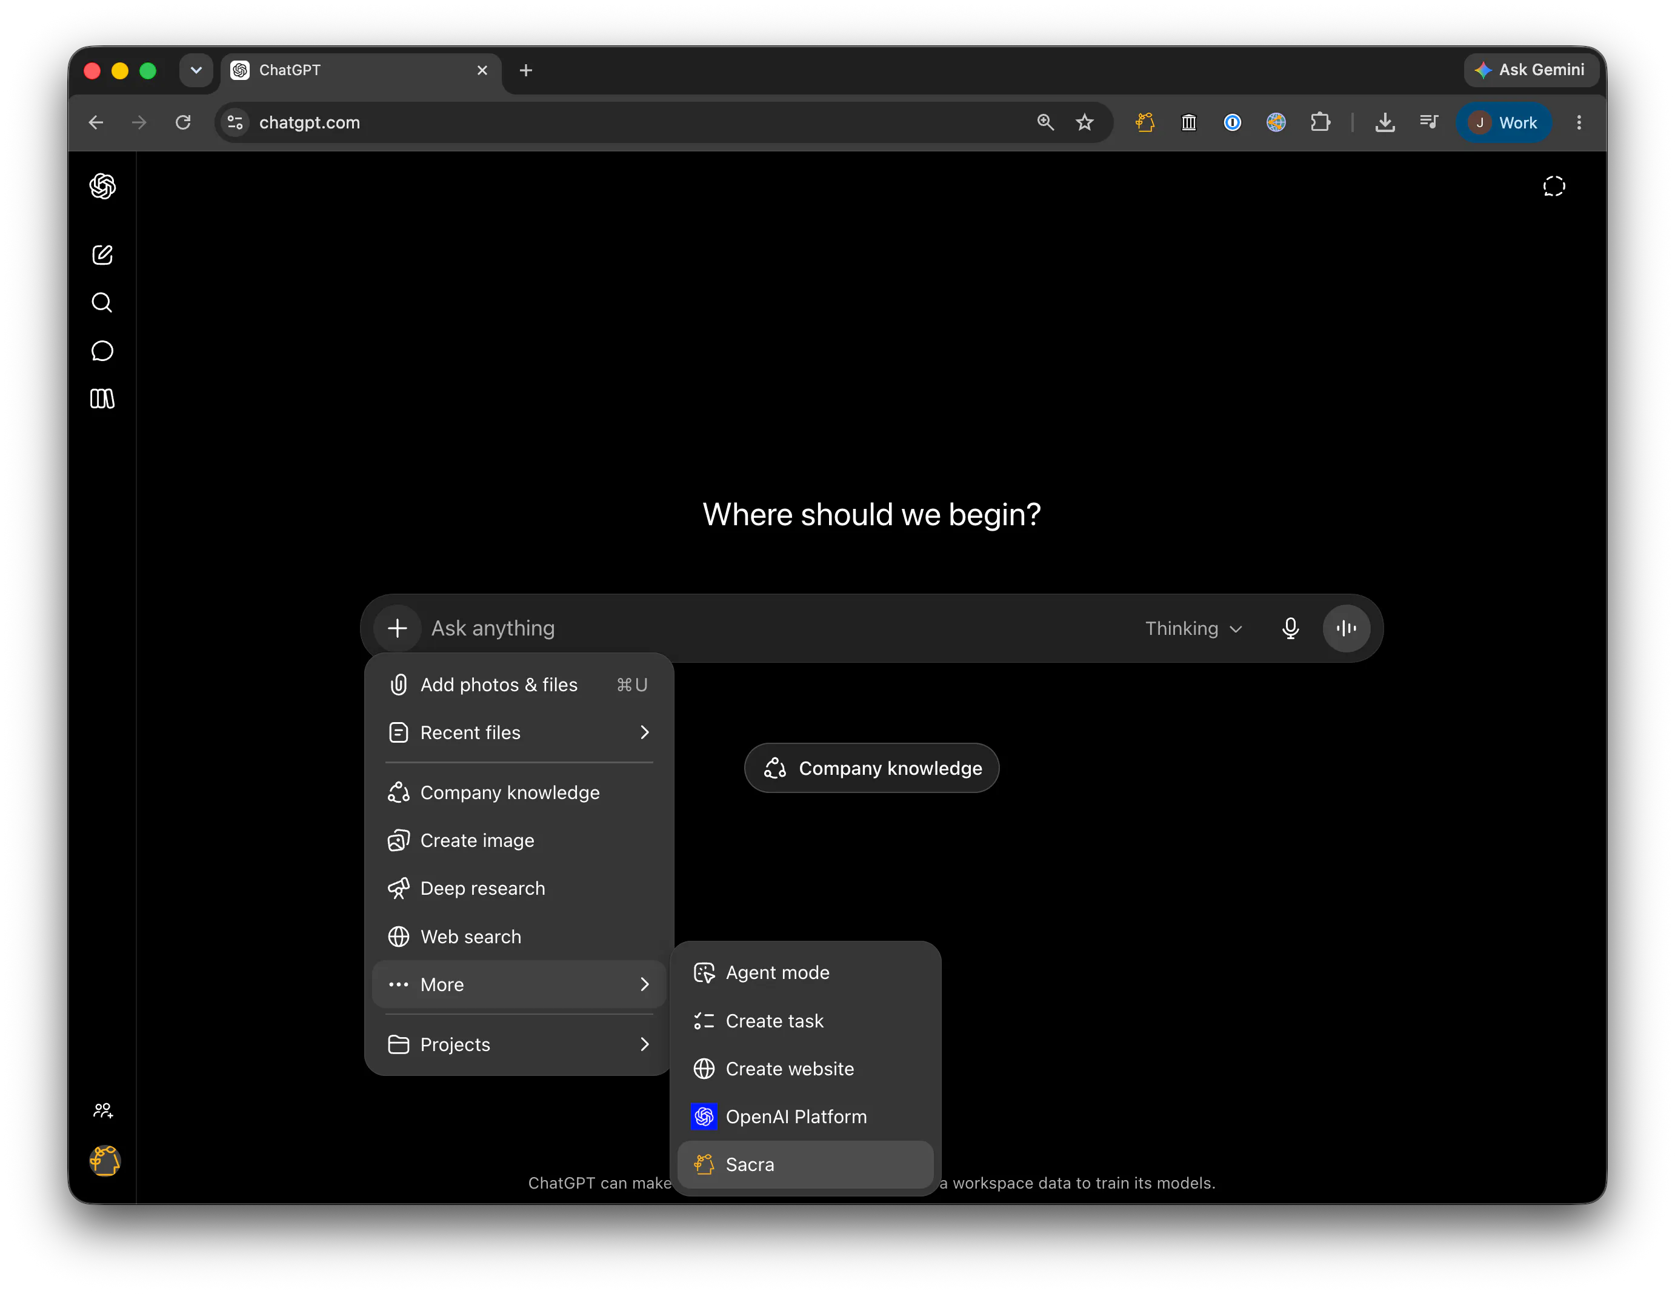Click the ChatGPT logo in the sidebar
The width and height of the screenshot is (1675, 1294).
(102, 186)
